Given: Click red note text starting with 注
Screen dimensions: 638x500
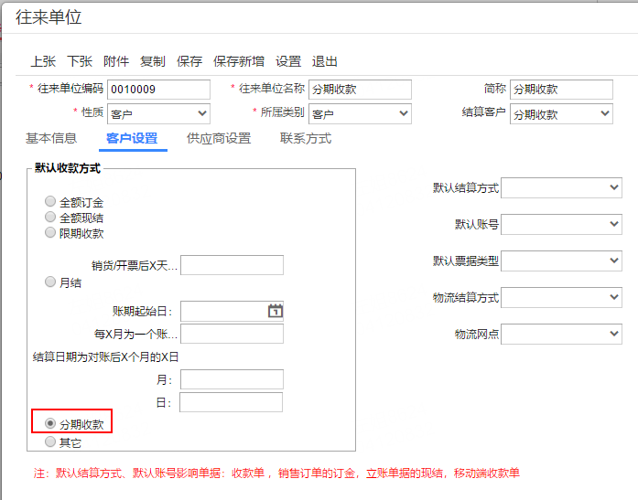Looking at the screenshot, I should point(276,473).
